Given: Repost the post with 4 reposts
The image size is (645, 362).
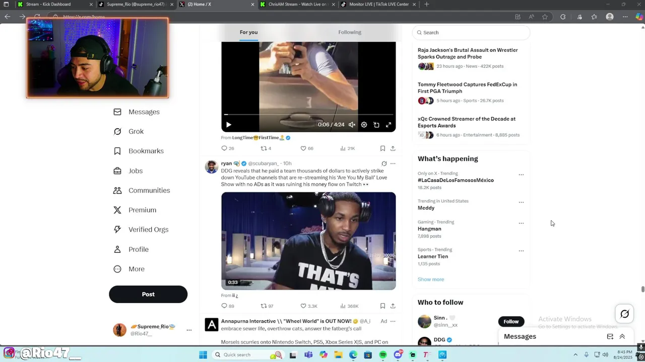Looking at the screenshot, I should pyautogui.click(x=266, y=148).
